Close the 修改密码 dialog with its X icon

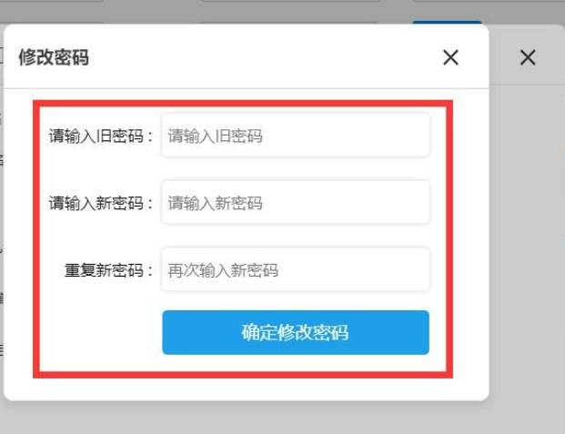coord(450,57)
